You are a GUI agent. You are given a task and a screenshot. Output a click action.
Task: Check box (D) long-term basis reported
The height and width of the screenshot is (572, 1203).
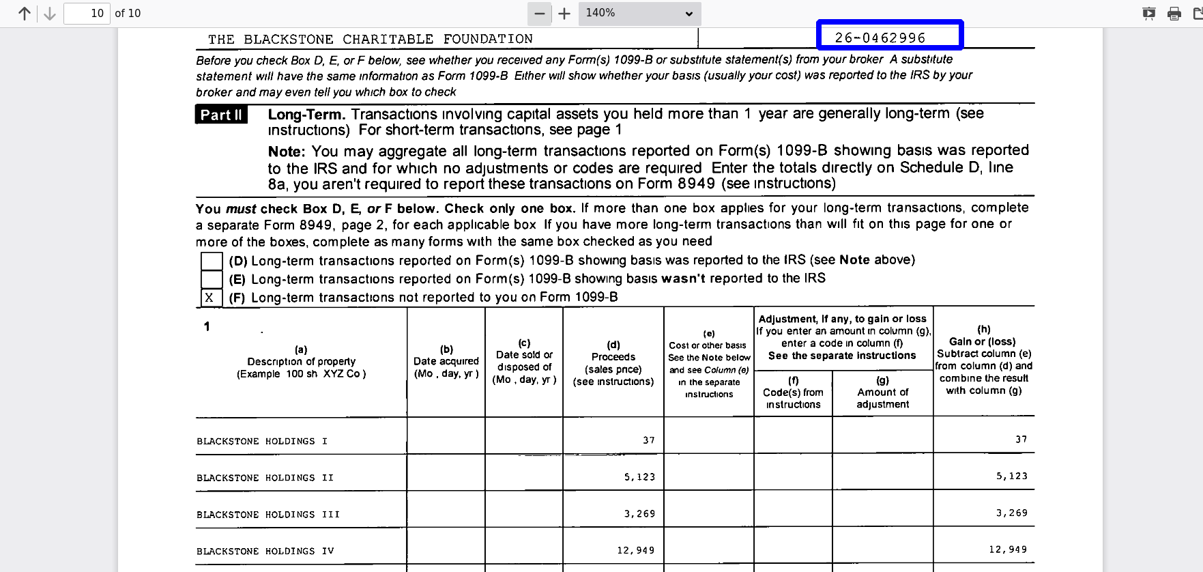(212, 261)
